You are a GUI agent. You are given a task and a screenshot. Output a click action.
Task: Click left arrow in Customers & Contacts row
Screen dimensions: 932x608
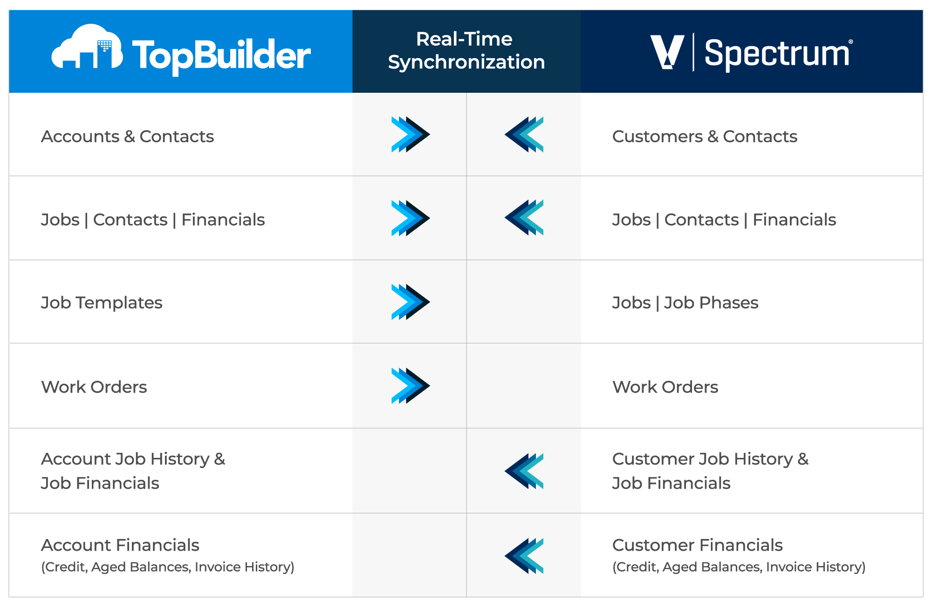(x=524, y=134)
